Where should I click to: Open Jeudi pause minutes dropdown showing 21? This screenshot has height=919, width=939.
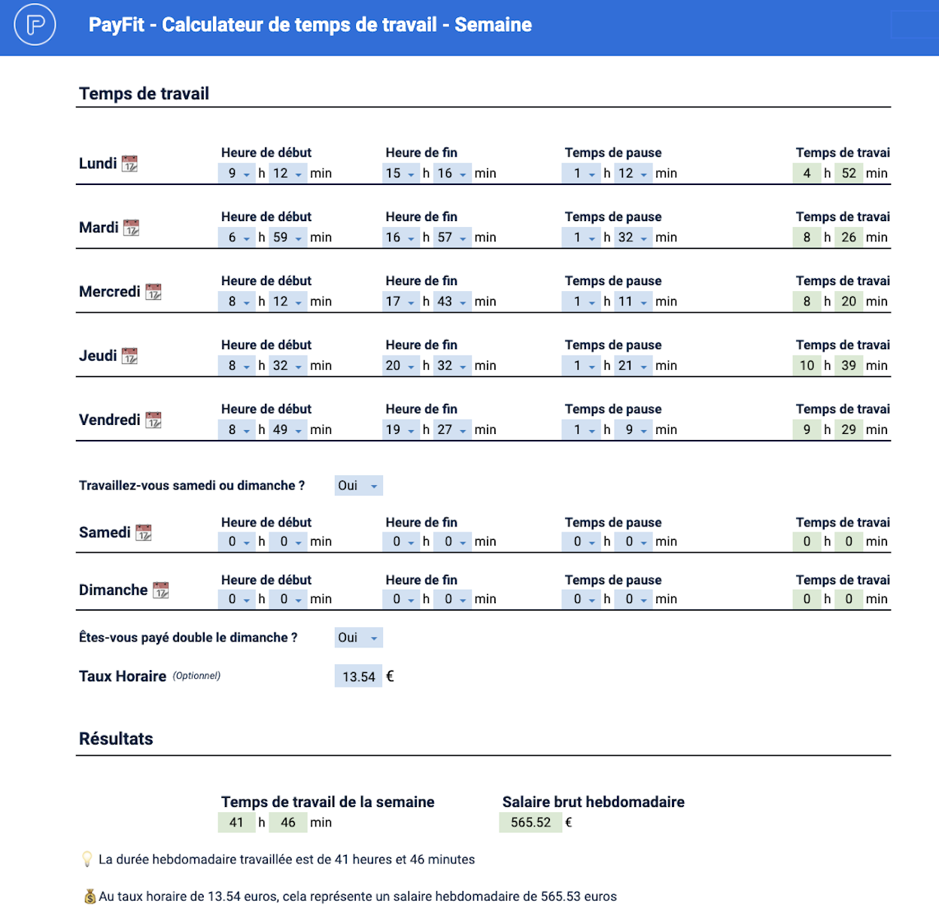tap(633, 365)
